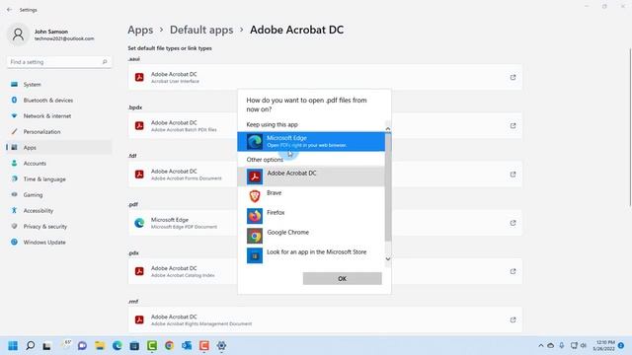Open external link icon for .pdx row
This screenshot has width=632, height=355.
513,271
